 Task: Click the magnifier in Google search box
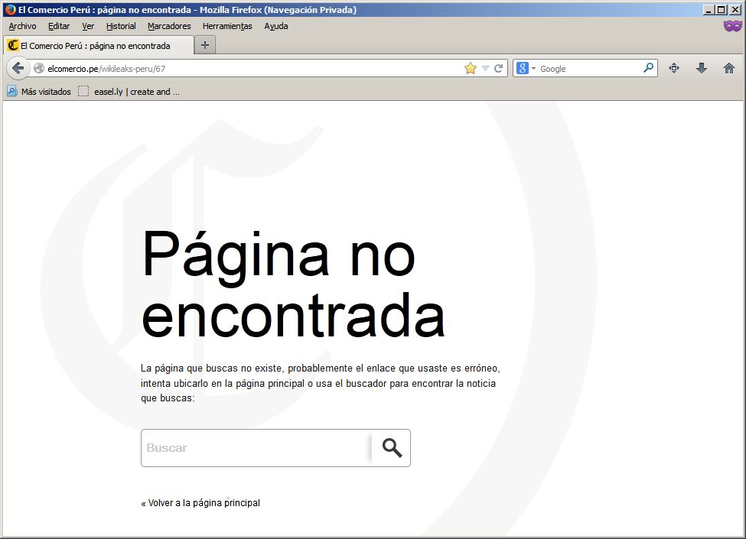pos(649,68)
